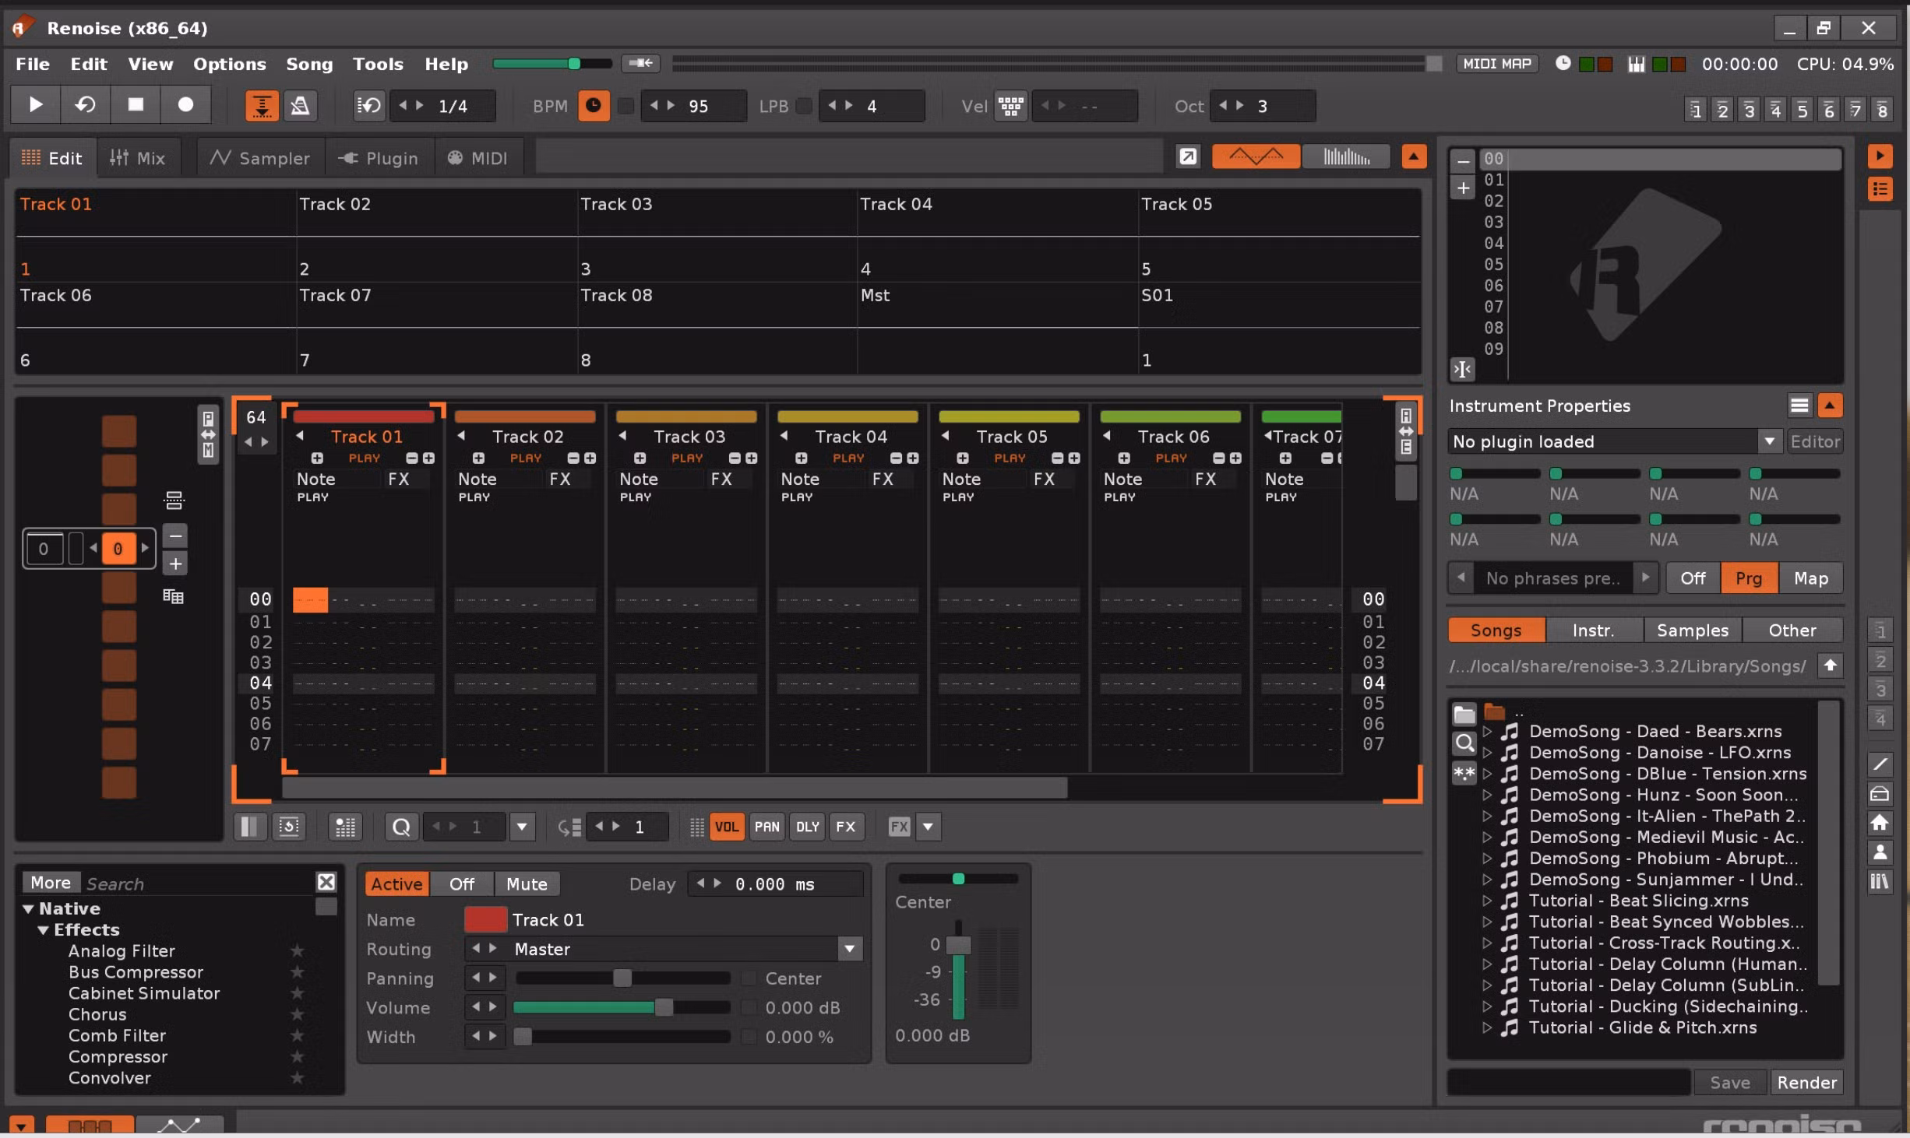The width and height of the screenshot is (1910, 1138).
Task: Toggle pattern follow icon in transport
Action: (x=262, y=106)
